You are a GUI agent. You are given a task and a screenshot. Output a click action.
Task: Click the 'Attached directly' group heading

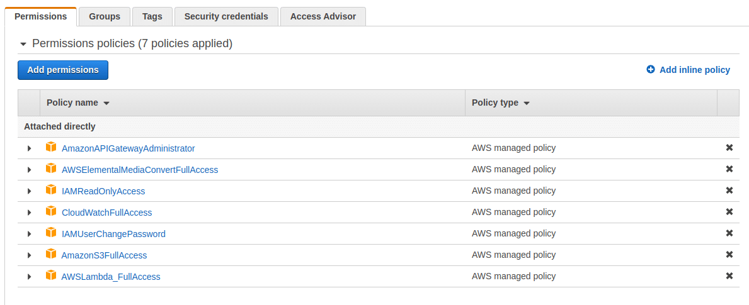point(60,127)
